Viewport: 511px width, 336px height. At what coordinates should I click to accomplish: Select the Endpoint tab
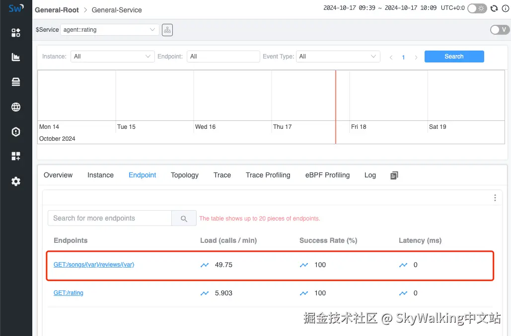(x=142, y=175)
